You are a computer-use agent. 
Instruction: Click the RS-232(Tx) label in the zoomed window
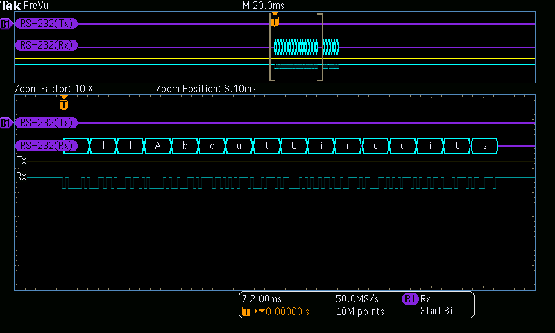pos(46,122)
